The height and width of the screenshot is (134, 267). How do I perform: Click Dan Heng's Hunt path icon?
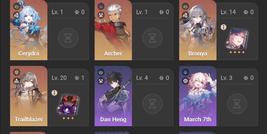click(101, 81)
